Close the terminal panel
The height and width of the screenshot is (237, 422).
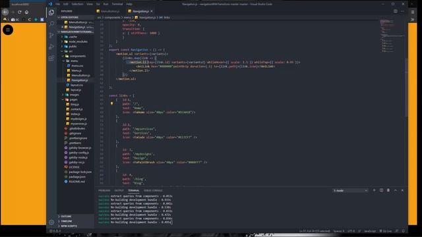(402, 190)
